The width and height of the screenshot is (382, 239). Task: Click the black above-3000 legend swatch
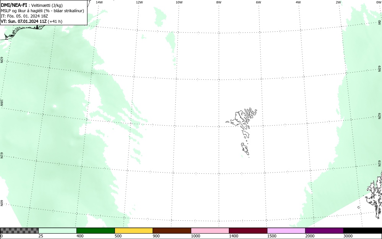363,231
